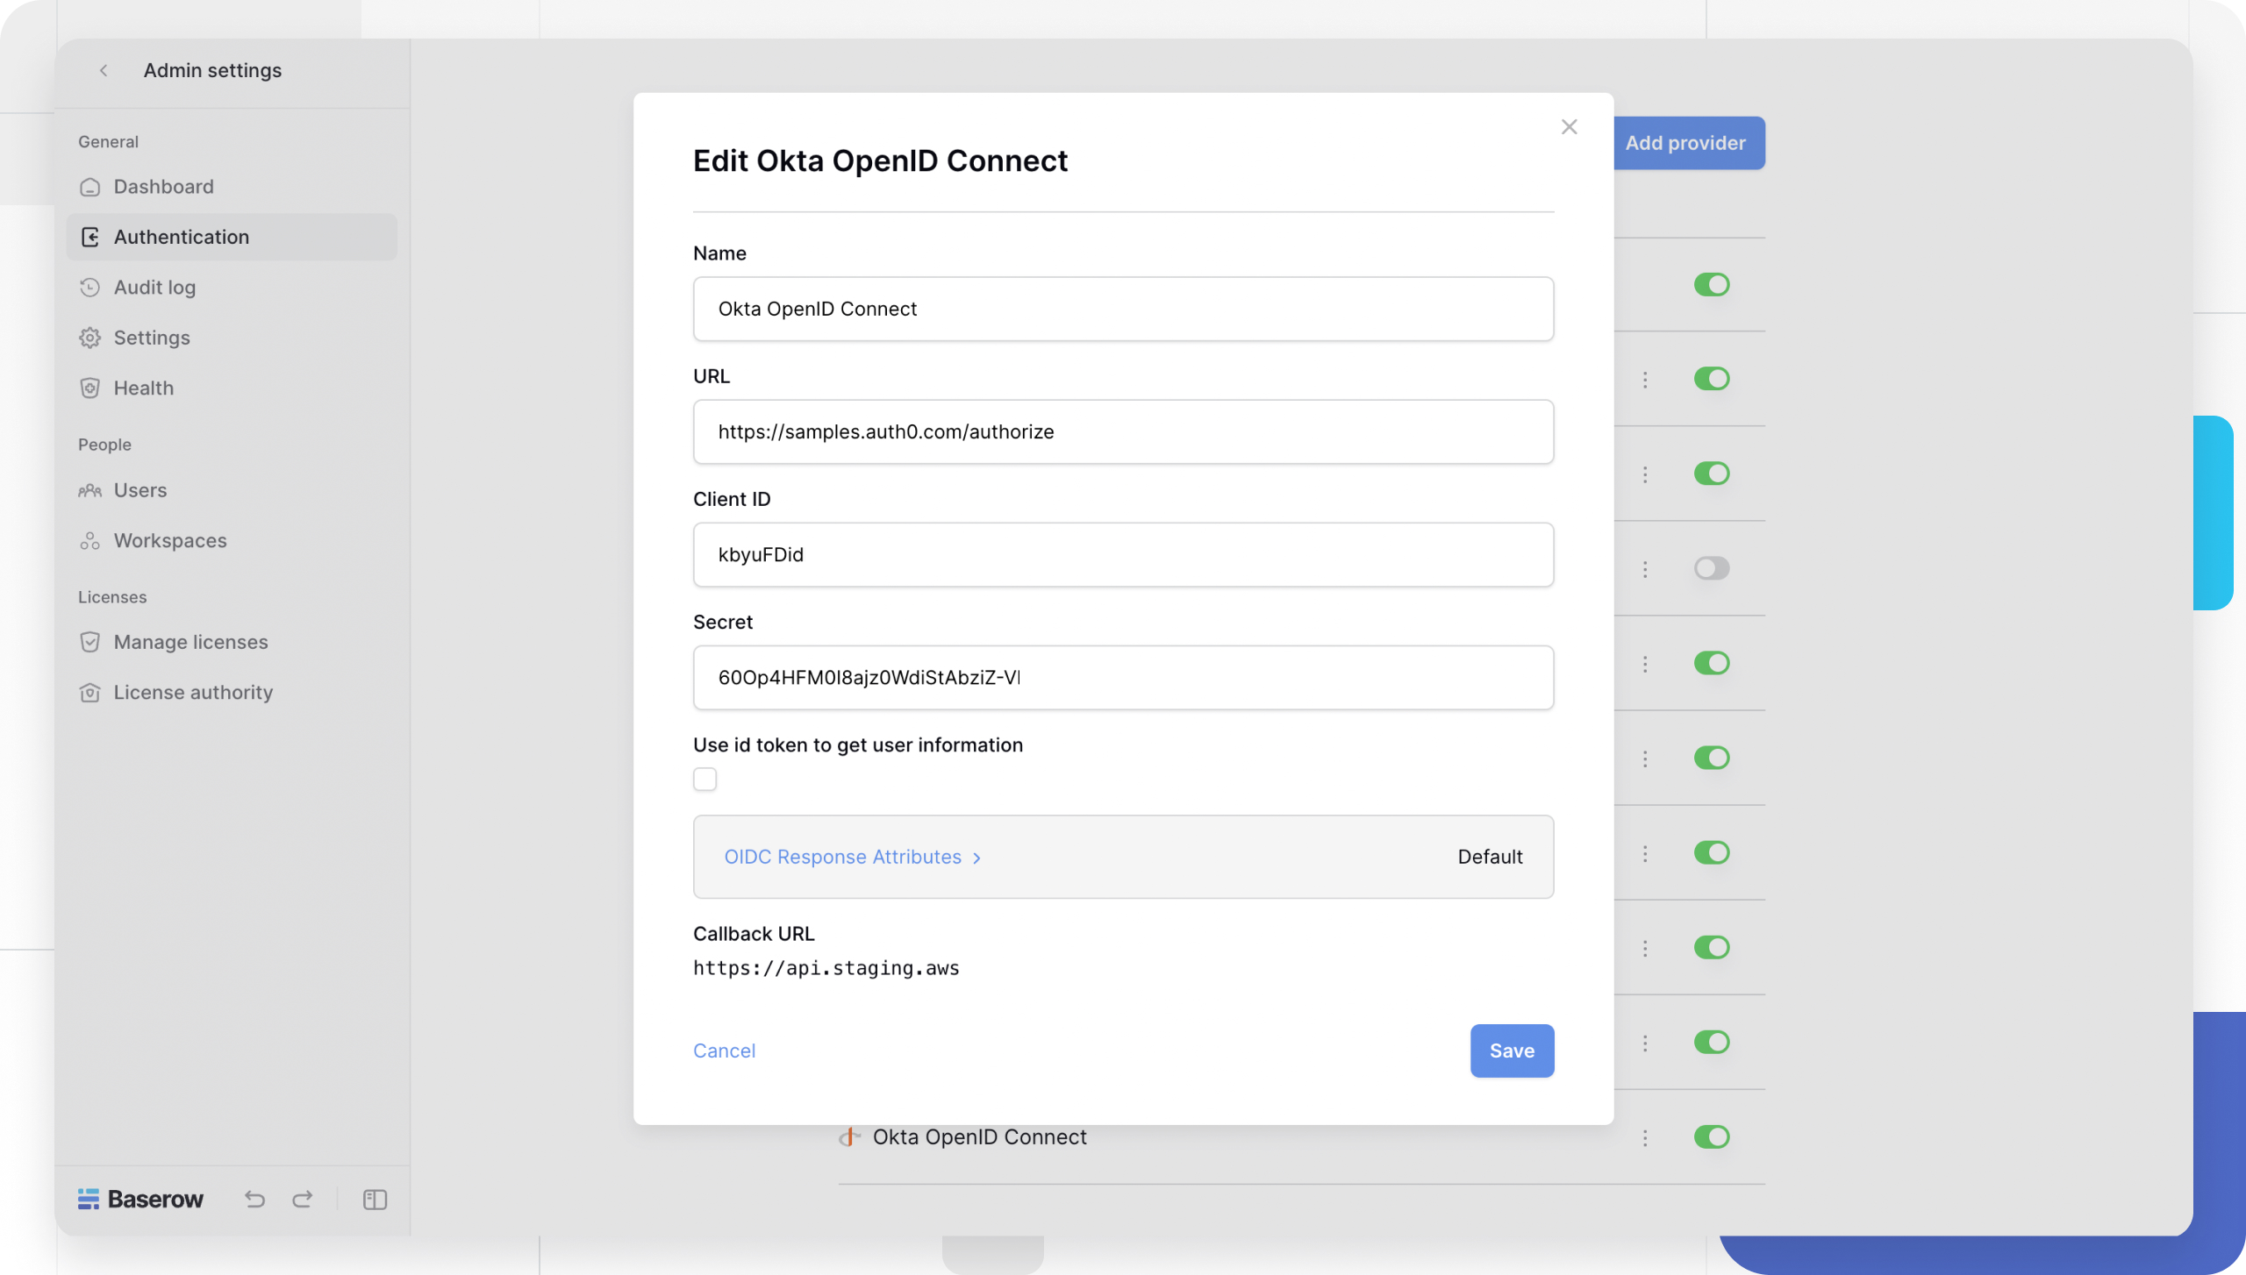Open the Audit log section
The image size is (2246, 1275).
pos(154,287)
